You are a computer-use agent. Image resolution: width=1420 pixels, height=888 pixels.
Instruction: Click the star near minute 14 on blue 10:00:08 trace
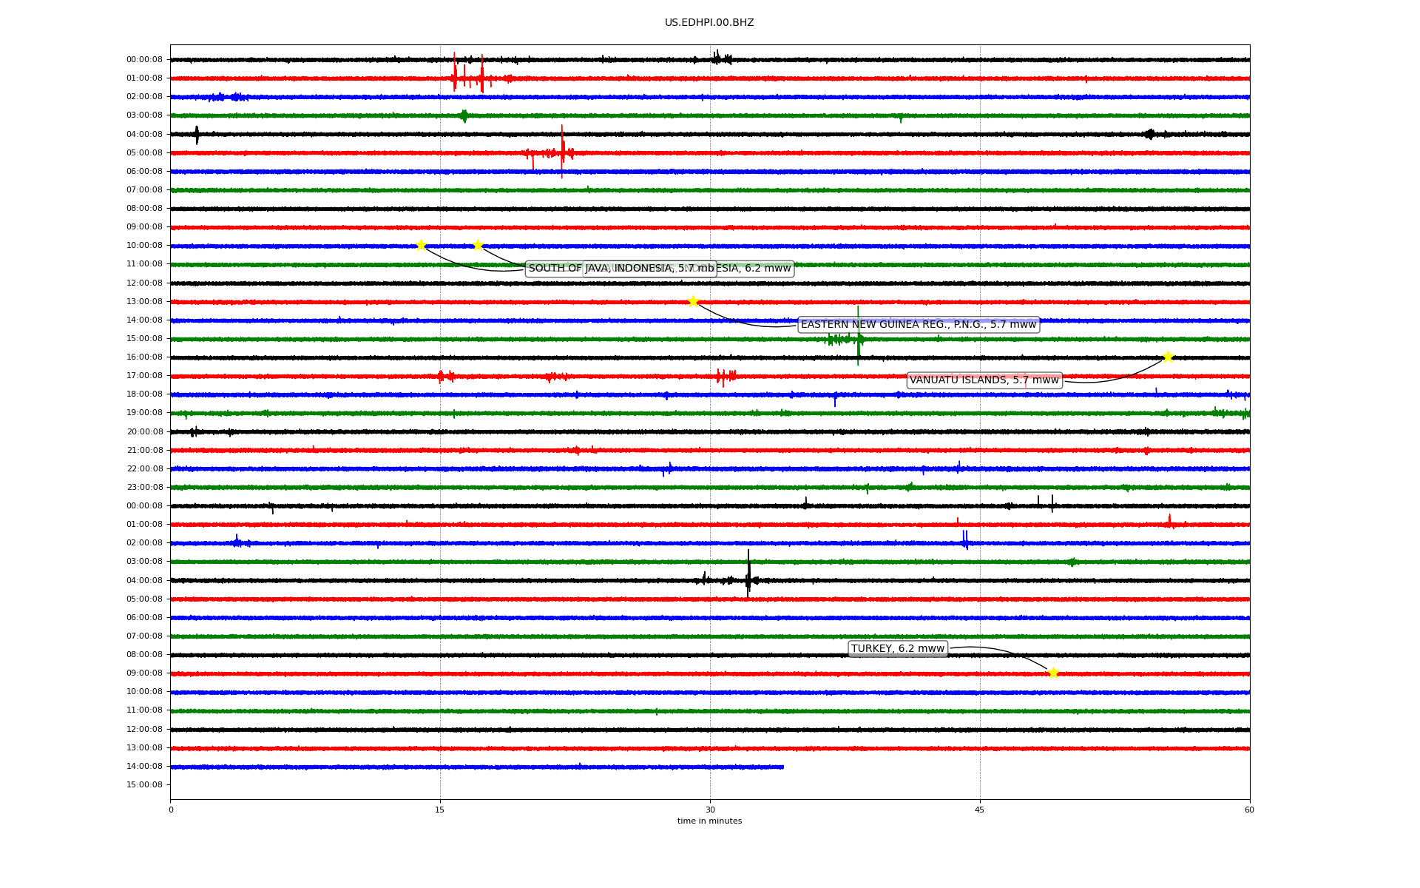(x=421, y=245)
